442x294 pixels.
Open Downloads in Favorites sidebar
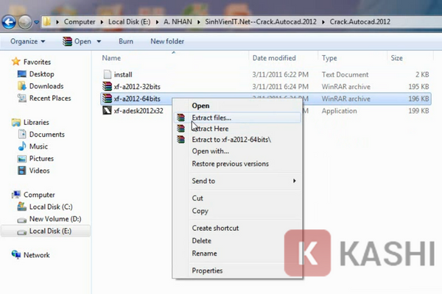pyautogui.click(x=46, y=86)
